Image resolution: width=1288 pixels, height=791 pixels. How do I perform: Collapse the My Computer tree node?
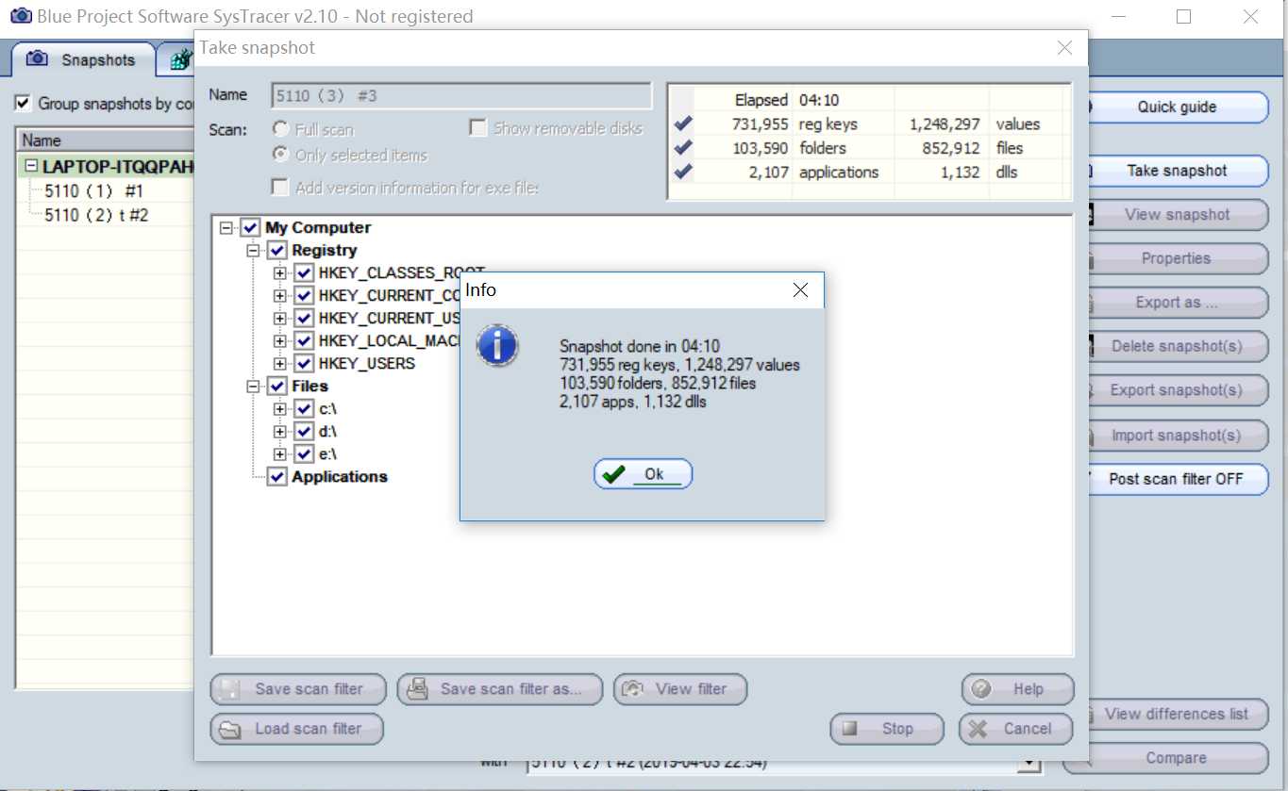[226, 227]
